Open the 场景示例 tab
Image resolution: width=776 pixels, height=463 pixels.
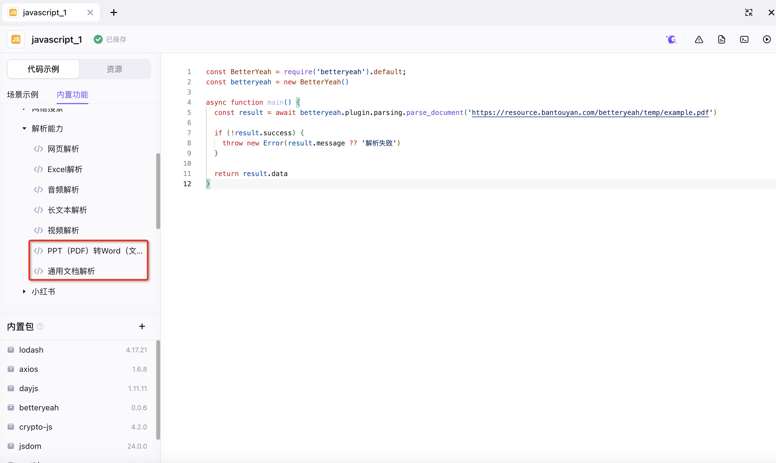(x=22, y=95)
